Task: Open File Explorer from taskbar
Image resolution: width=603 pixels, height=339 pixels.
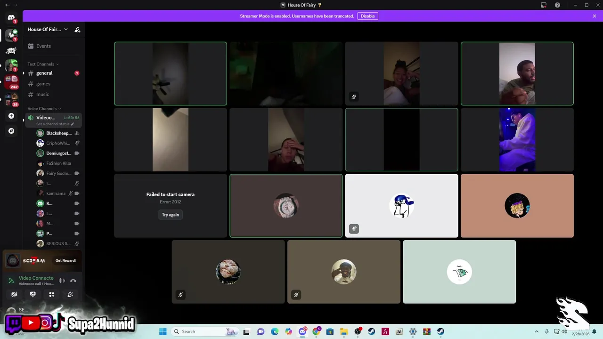Action: [x=344, y=331]
